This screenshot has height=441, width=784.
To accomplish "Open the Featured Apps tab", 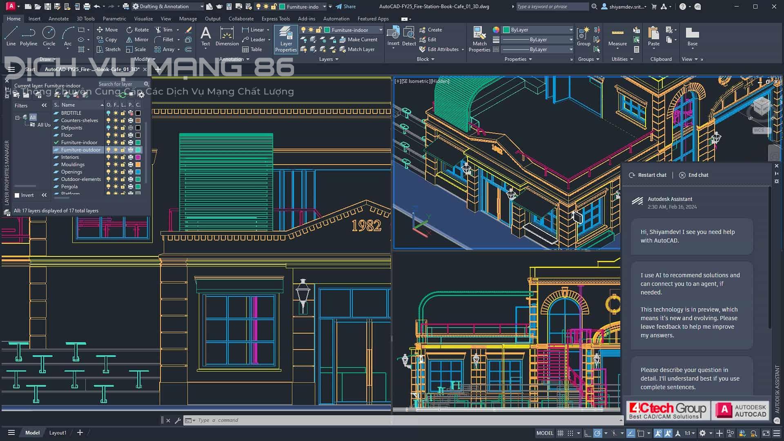I will pyautogui.click(x=373, y=19).
